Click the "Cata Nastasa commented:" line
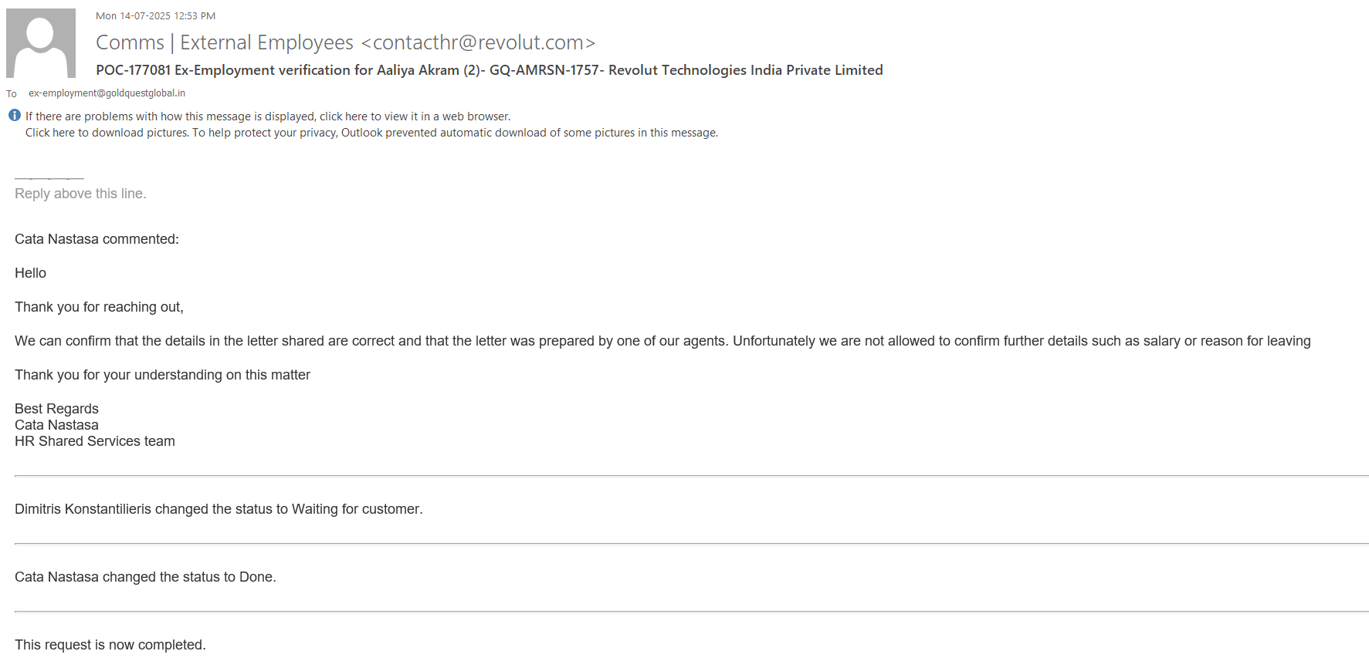Image resolution: width=1369 pixels, height=668 pixels. pos(97,239)
